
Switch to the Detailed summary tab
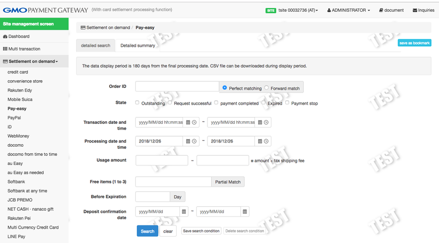[x=138, y=46]
